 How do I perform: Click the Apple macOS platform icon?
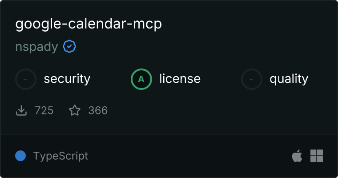click(x=297, y=156)
